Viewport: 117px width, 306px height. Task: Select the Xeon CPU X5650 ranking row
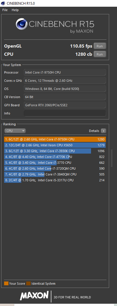click(55, 145)
